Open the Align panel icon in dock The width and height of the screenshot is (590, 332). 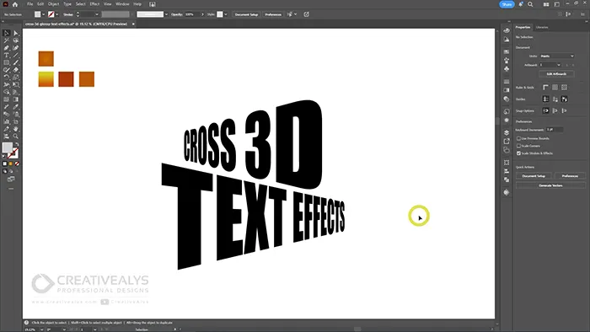click(x=507, y=171)
